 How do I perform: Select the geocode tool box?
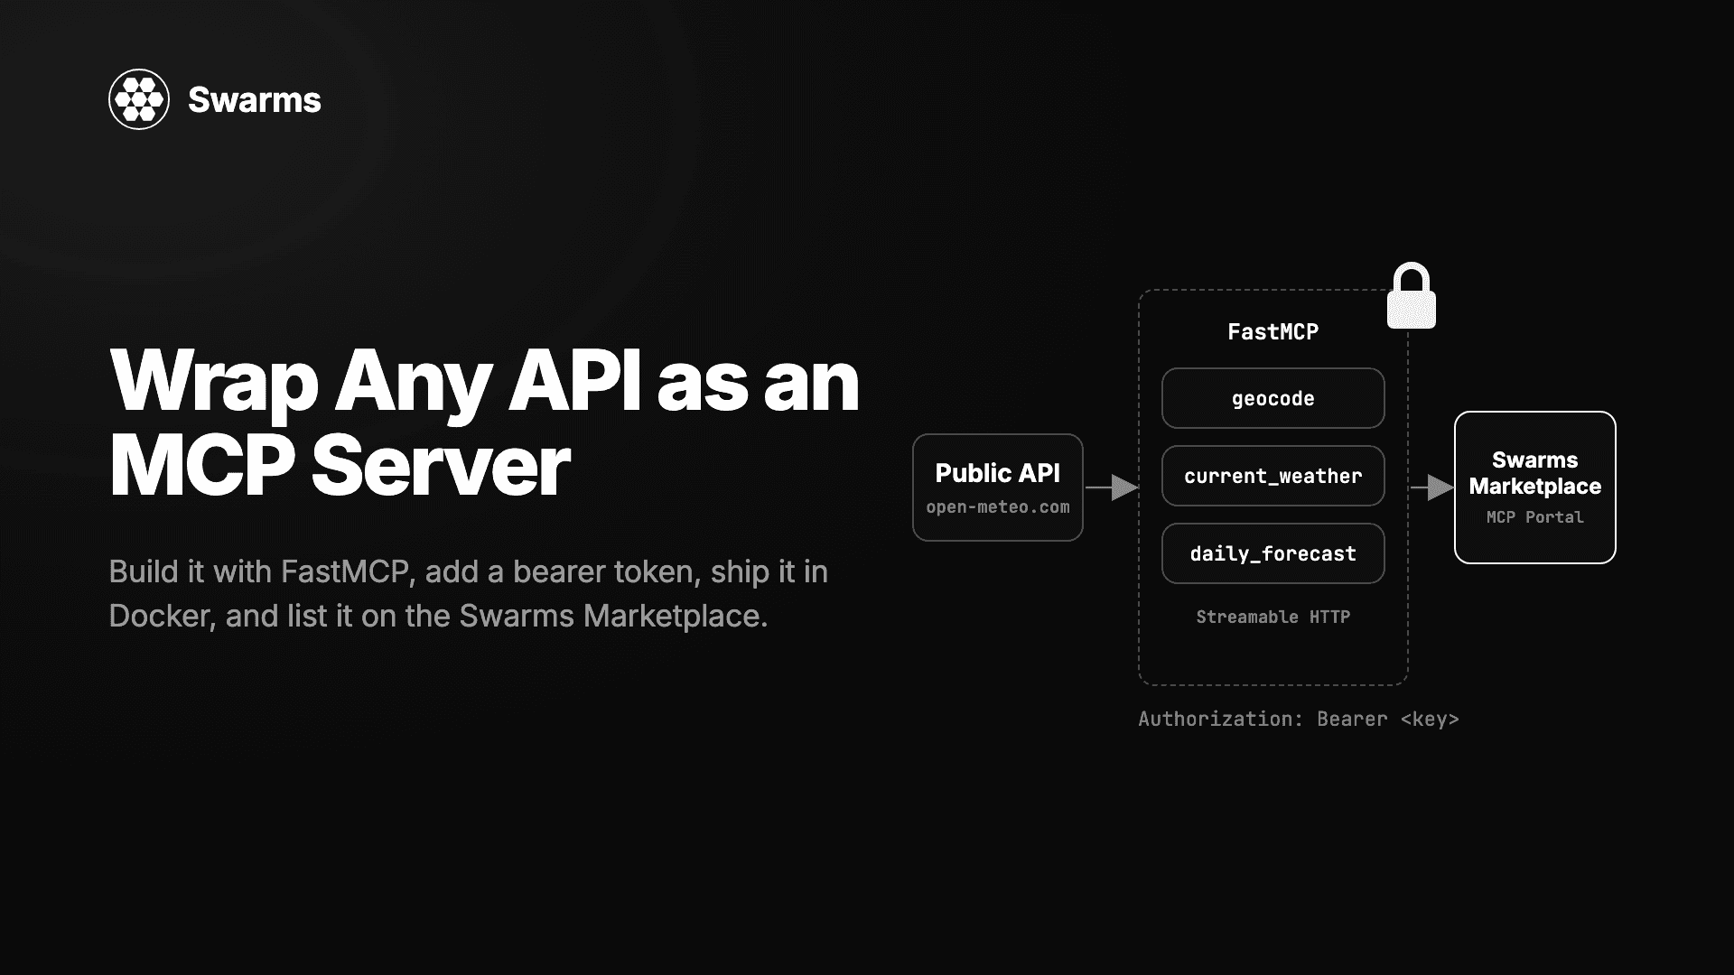tap(1273, 398)
